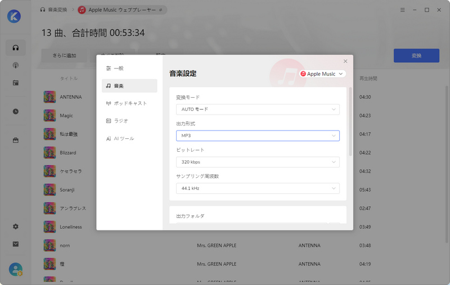450x285 pixels.
Task: Open the 変換モード dropdown showing AUTO モード
Action: 258,109
